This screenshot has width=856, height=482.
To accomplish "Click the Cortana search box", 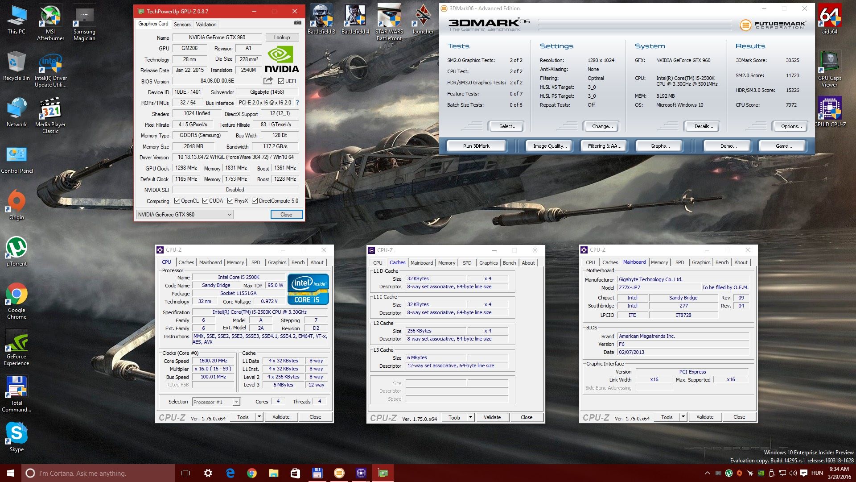I will click(x=98, y=473).
